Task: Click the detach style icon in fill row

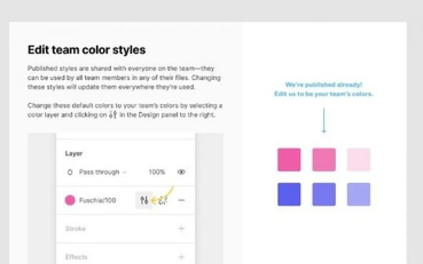Action: coord(163,201)
